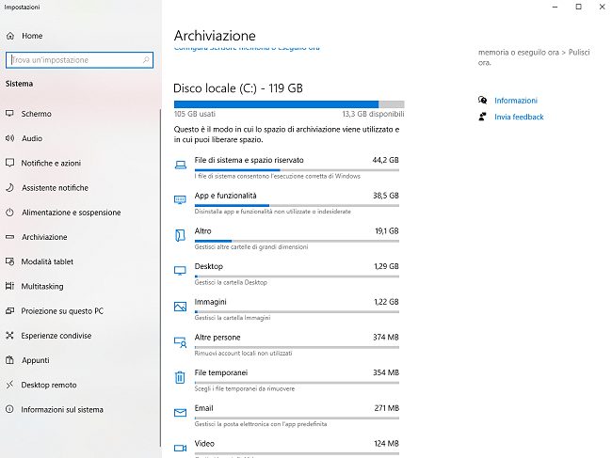Open File temporanei trash icon
The width and height of the screenshot is (612, 458).
[180, 377]
